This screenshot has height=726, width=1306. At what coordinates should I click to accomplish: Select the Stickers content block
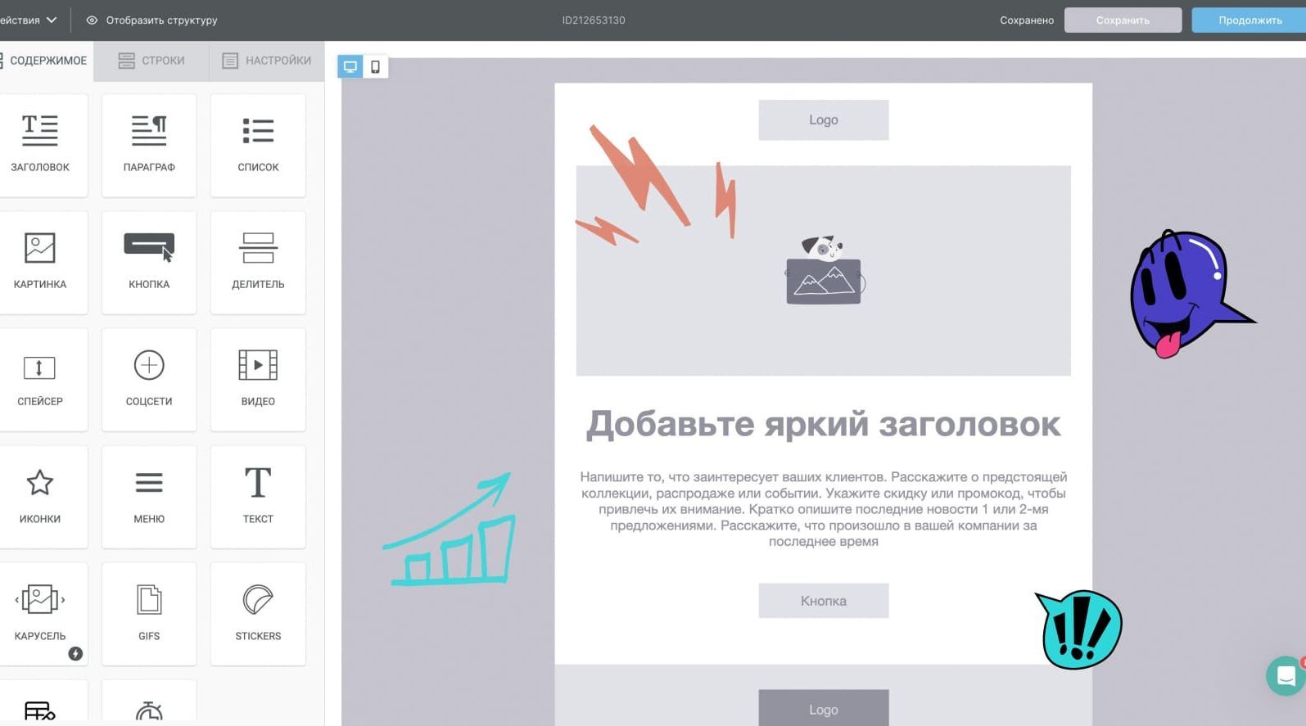(258, 613)
